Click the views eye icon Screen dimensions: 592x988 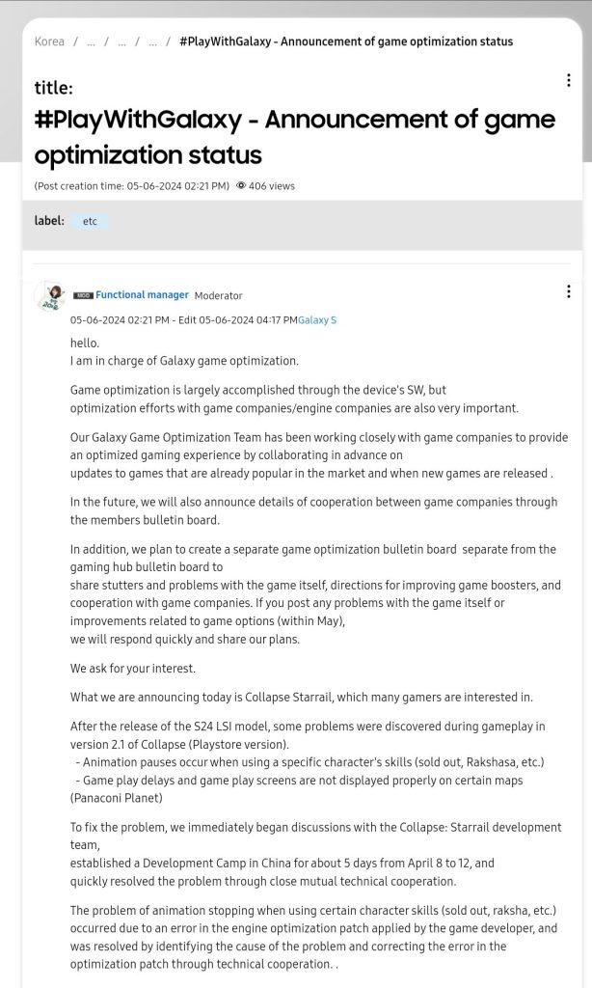tap(241, 186)
